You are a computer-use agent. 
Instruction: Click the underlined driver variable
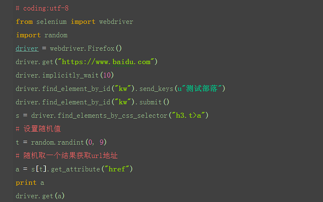coord(27,49)
